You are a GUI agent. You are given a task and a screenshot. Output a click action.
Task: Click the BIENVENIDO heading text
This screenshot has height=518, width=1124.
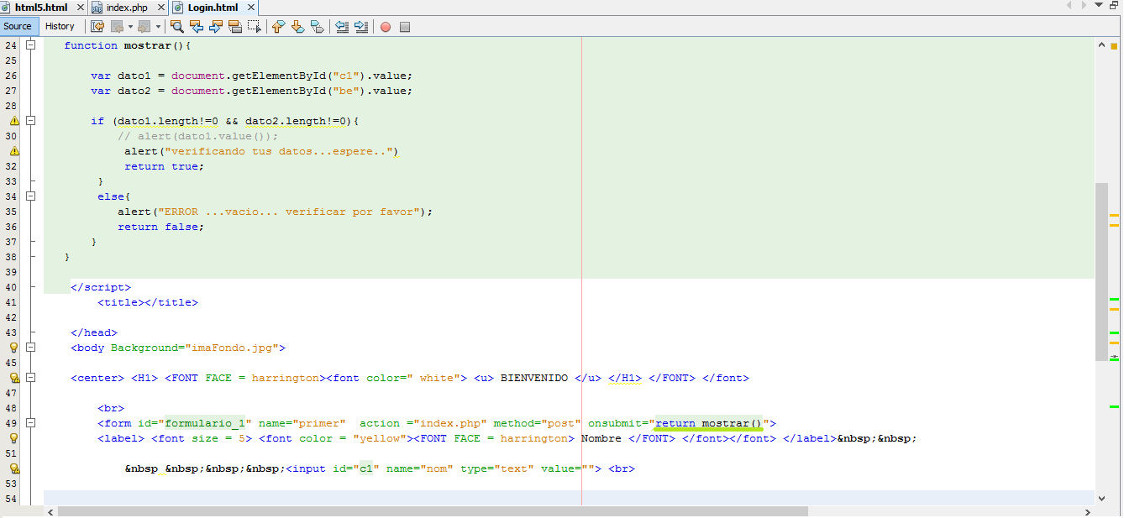coord(533,378)
